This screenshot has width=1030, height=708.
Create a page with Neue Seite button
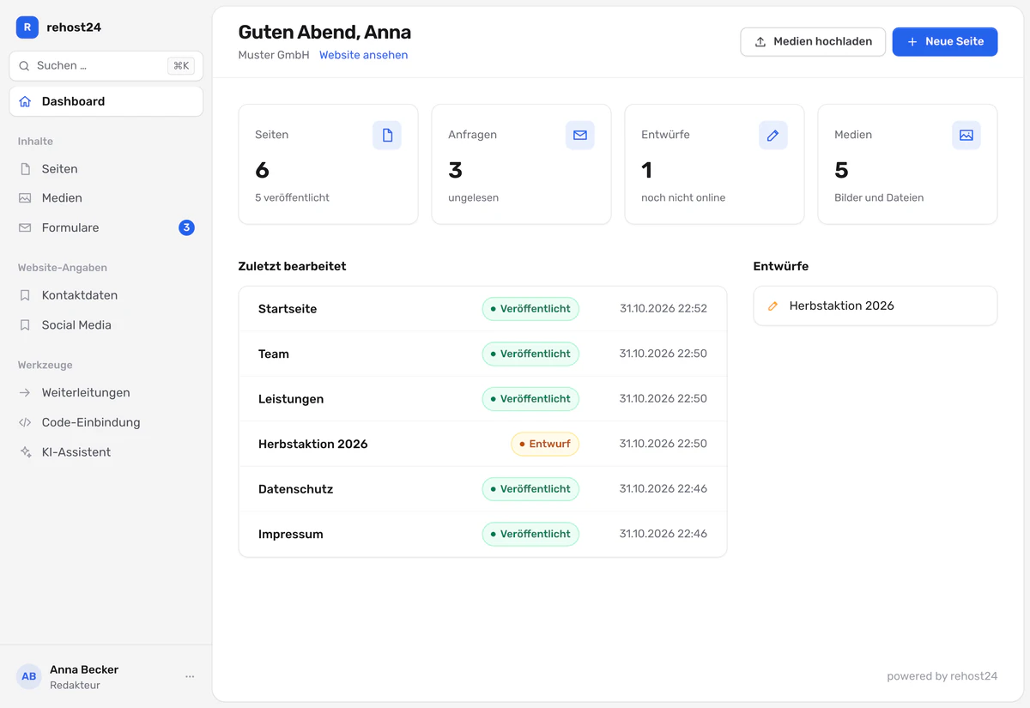pyautogui.click(x=945, y=42)
